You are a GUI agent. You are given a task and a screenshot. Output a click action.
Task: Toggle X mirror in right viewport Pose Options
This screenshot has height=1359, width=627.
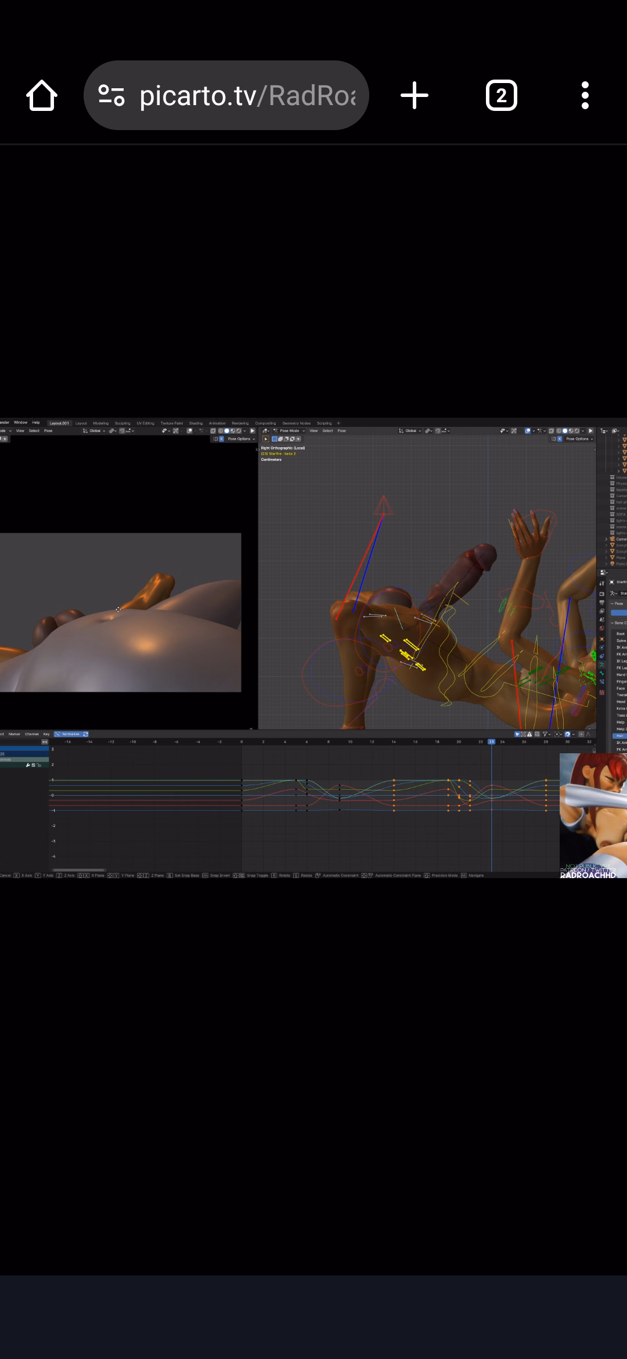pos(560,439)
